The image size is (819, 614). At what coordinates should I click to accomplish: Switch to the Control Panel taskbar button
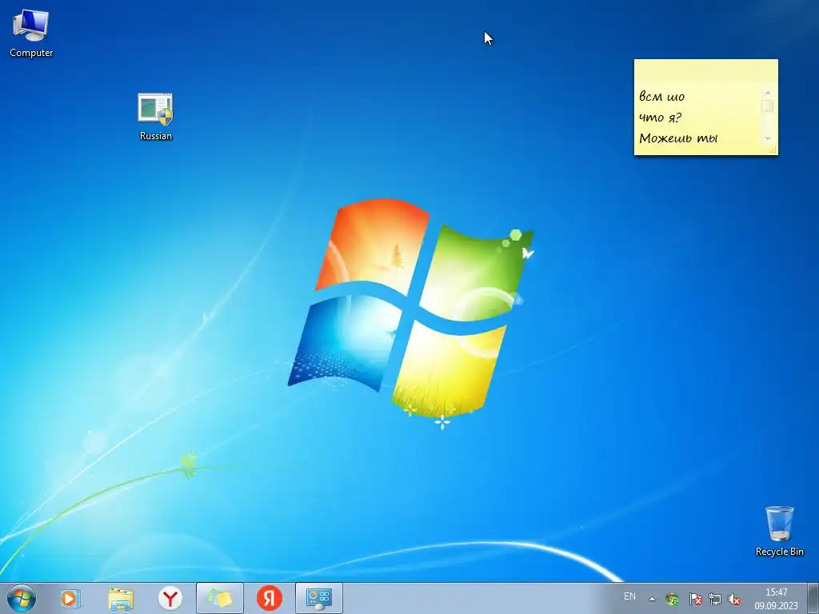[319, 598]
